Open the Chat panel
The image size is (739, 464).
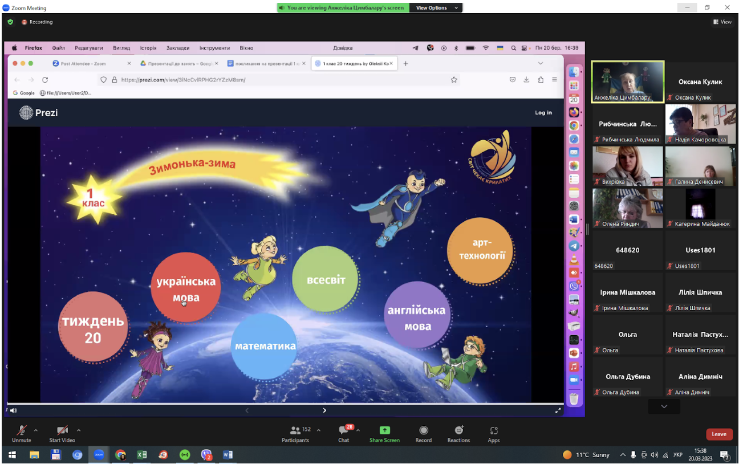(x=344, y=434)
